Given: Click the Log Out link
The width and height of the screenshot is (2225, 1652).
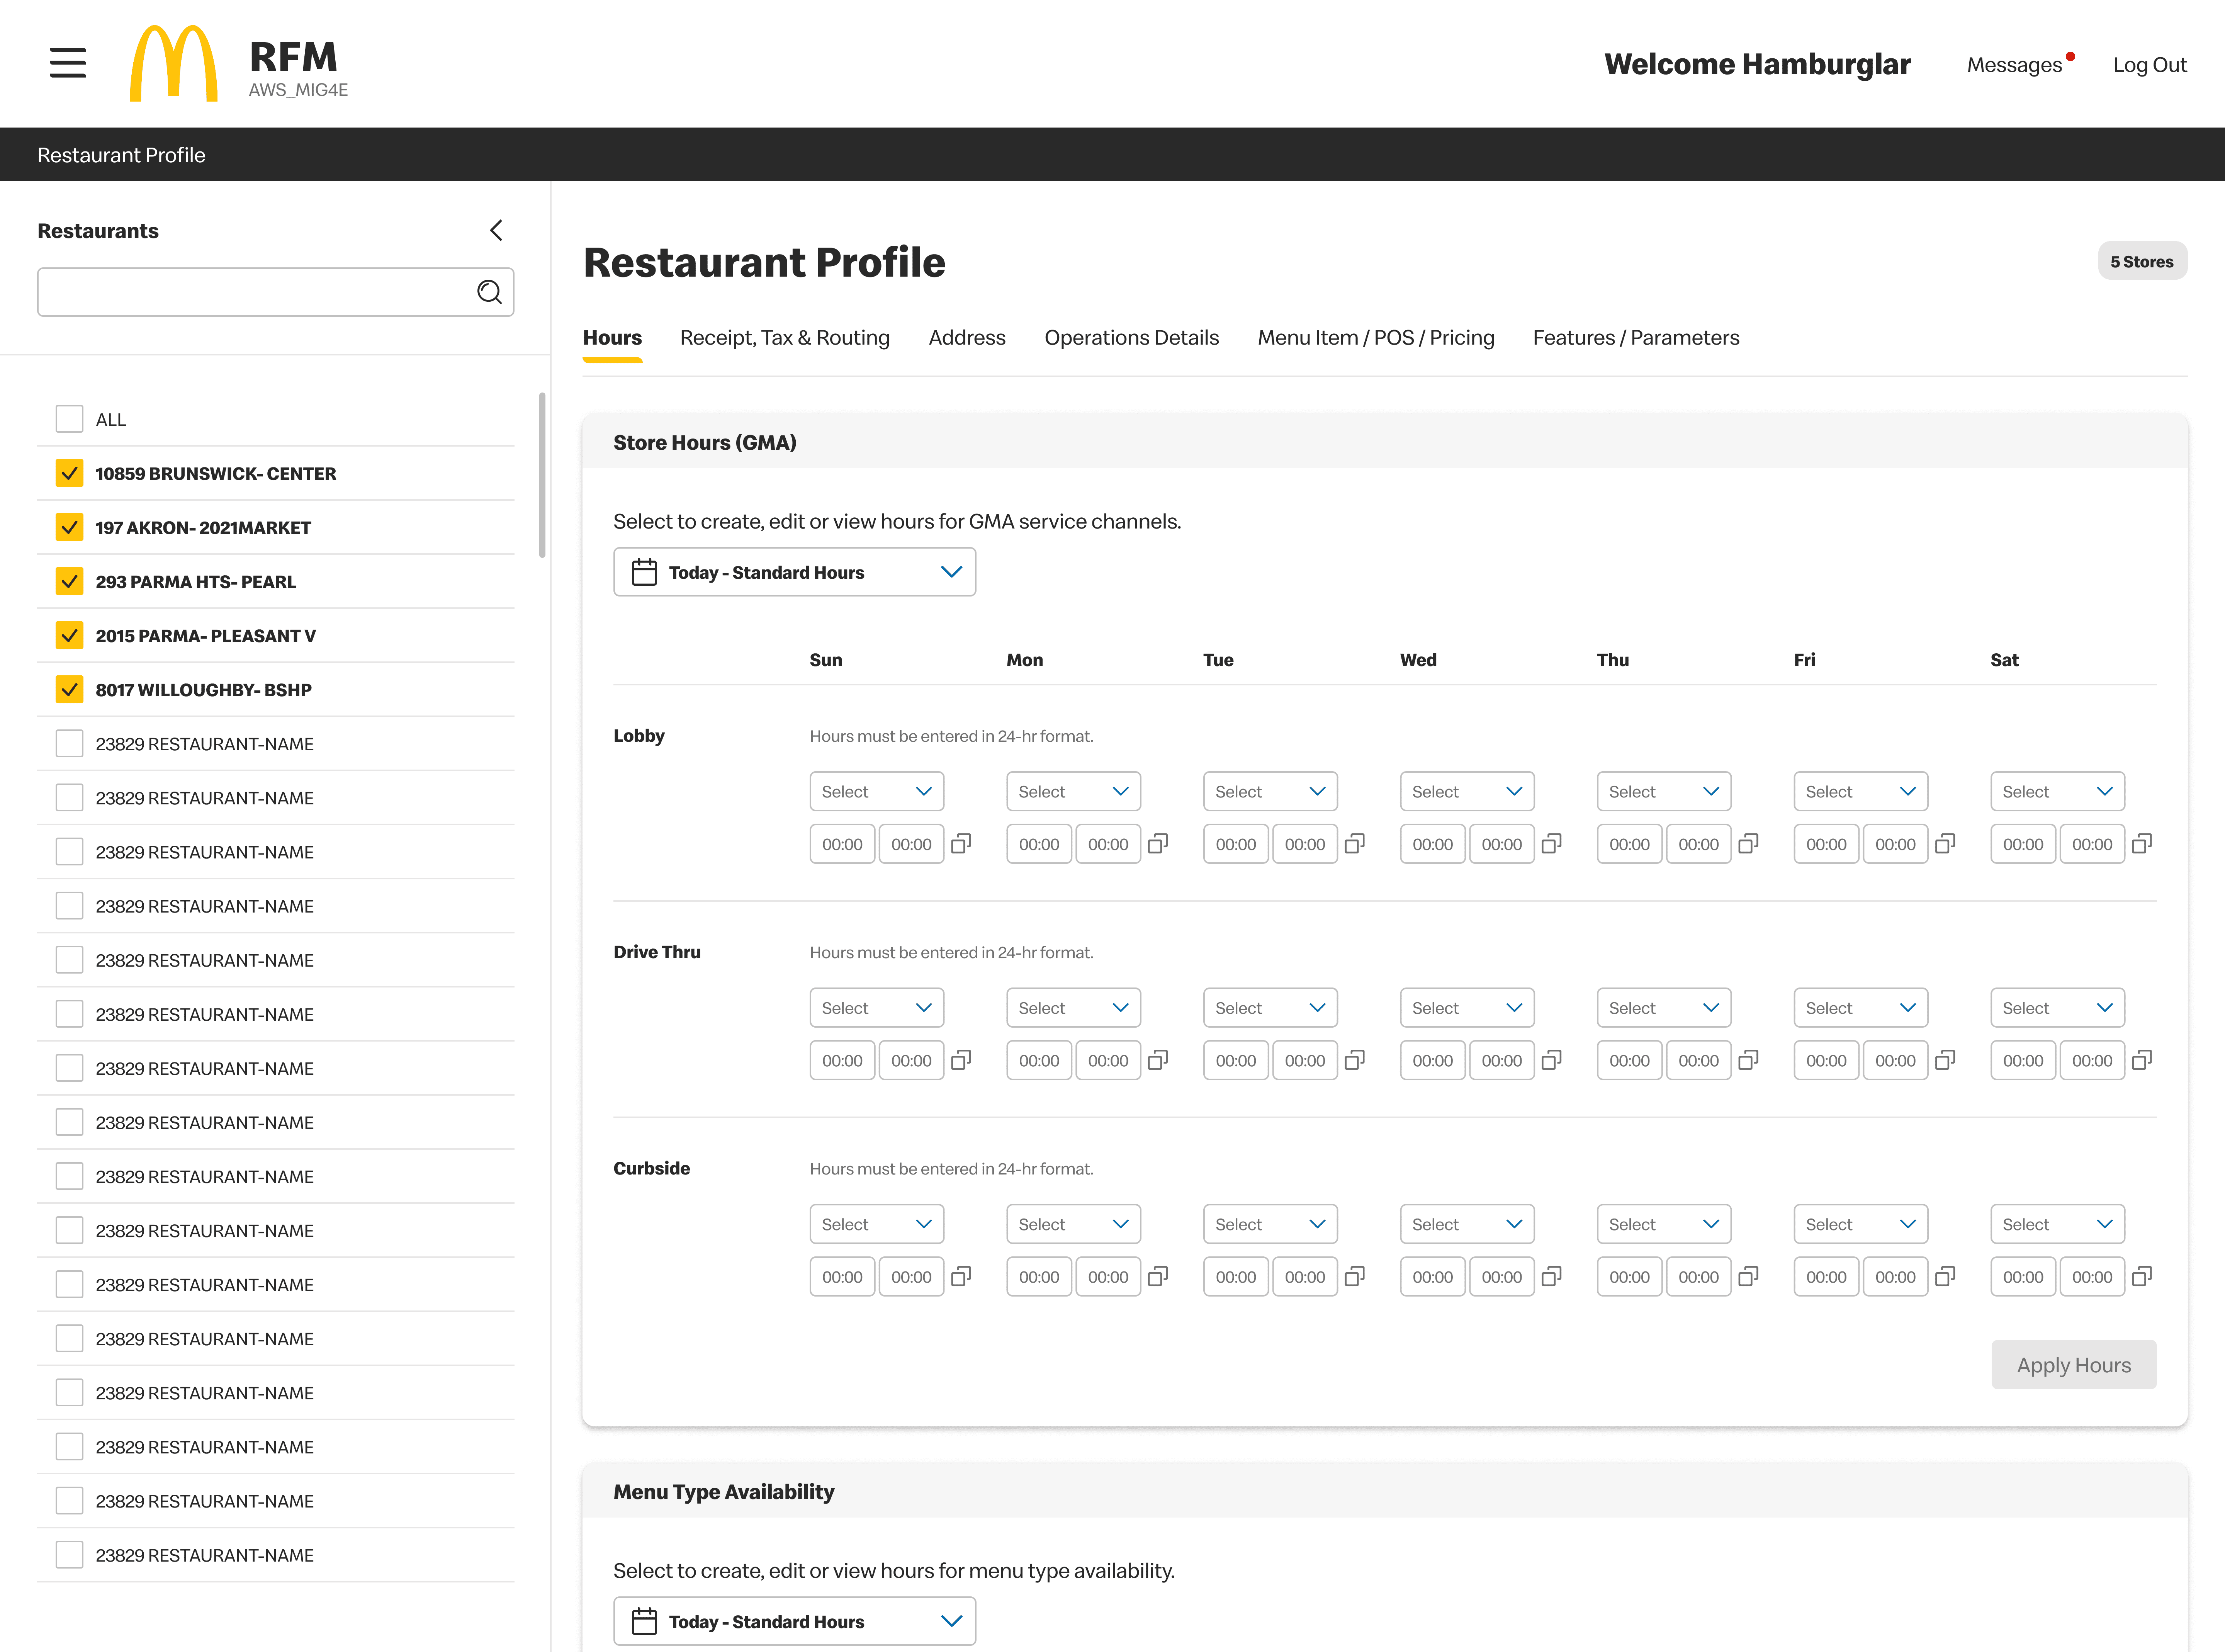Looking at the screenshot, I should tap(2149, 65).
